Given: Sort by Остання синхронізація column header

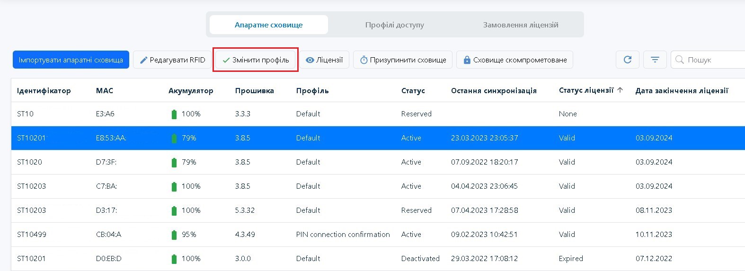Looking at the screenshot, I should coord(494,90).
